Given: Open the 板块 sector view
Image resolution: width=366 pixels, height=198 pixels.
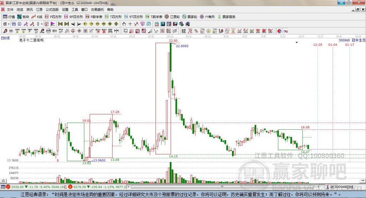Looking at the screenshot, I should click(23, 17).
